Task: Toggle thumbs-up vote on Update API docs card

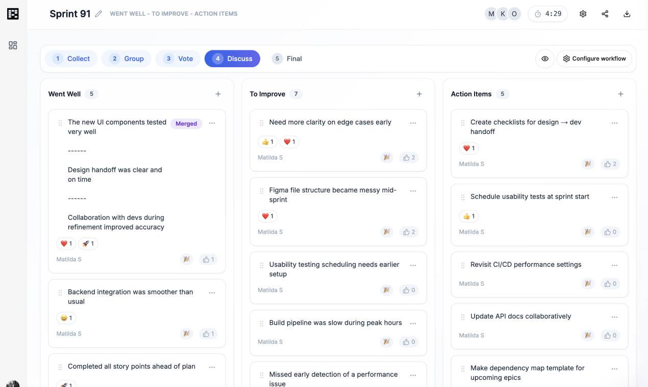Action: (610, 336)
